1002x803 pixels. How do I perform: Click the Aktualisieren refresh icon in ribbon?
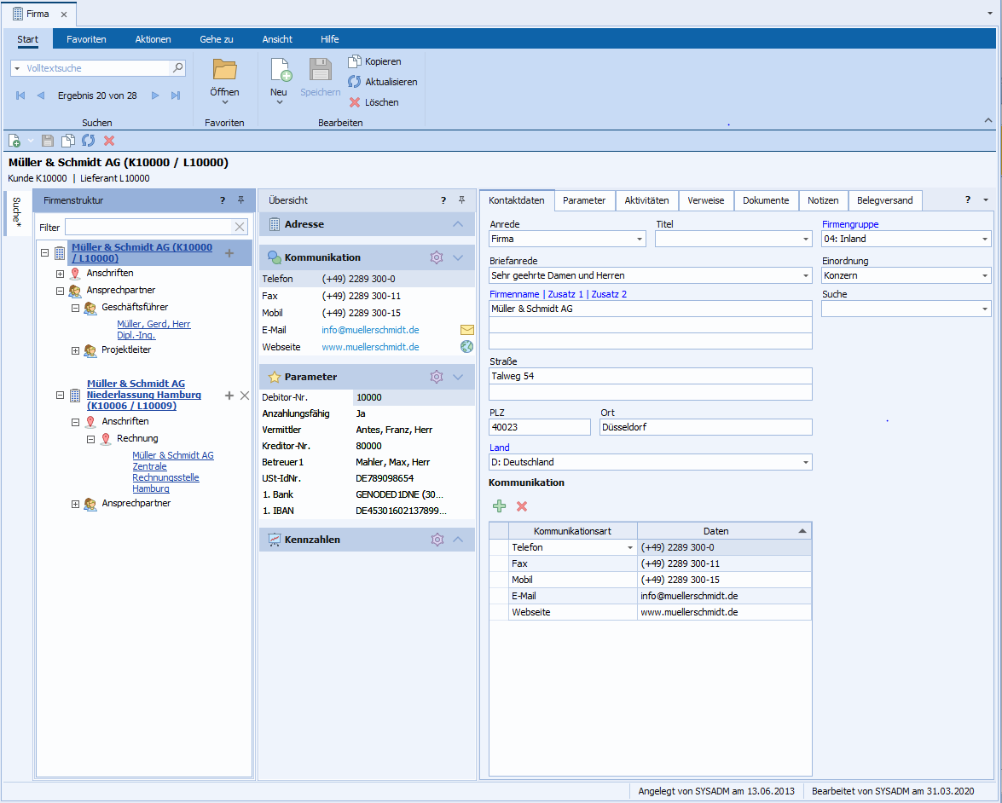tap(355, 82)
